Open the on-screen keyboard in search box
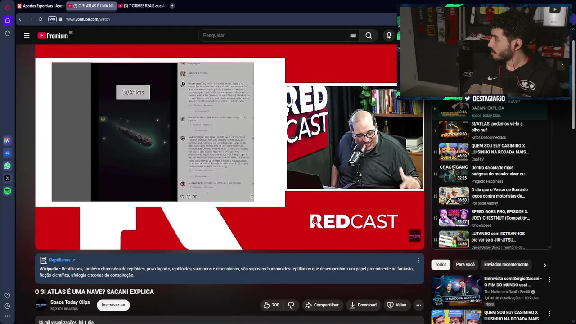 click(353, 36)
